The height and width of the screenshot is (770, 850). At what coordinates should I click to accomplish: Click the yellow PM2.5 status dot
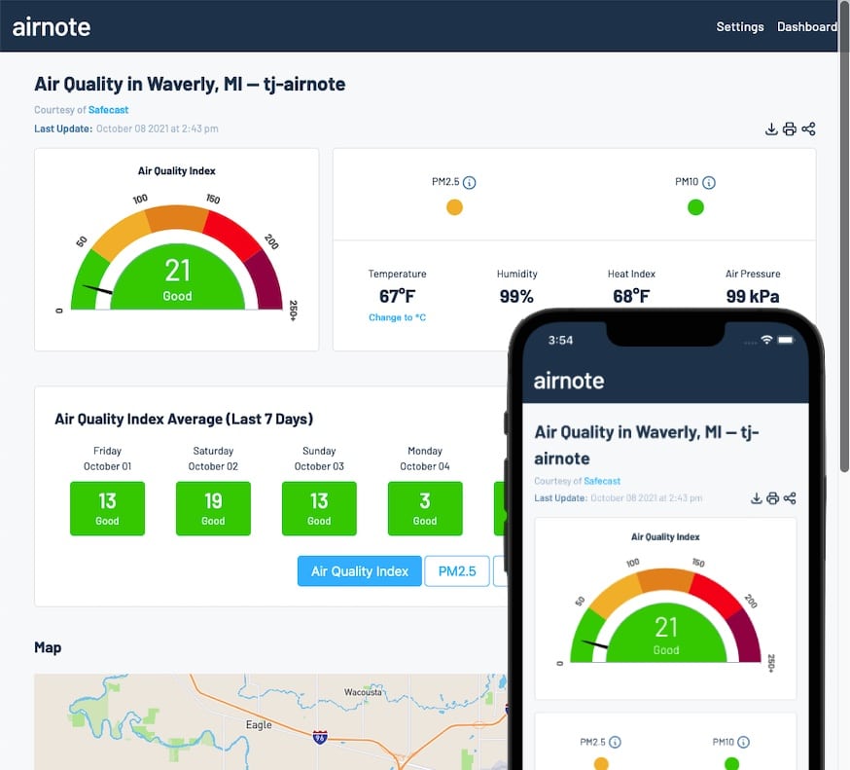(x=454, y=206)
